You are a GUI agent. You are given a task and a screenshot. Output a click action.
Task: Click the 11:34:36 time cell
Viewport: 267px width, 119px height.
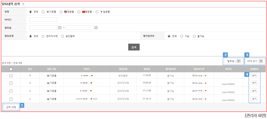[x=147, y=76]
